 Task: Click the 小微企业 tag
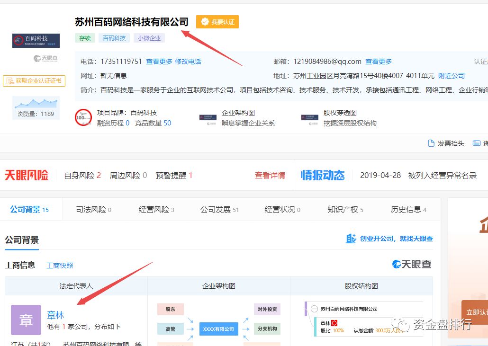pyautogui.click(x=149, y=38)
